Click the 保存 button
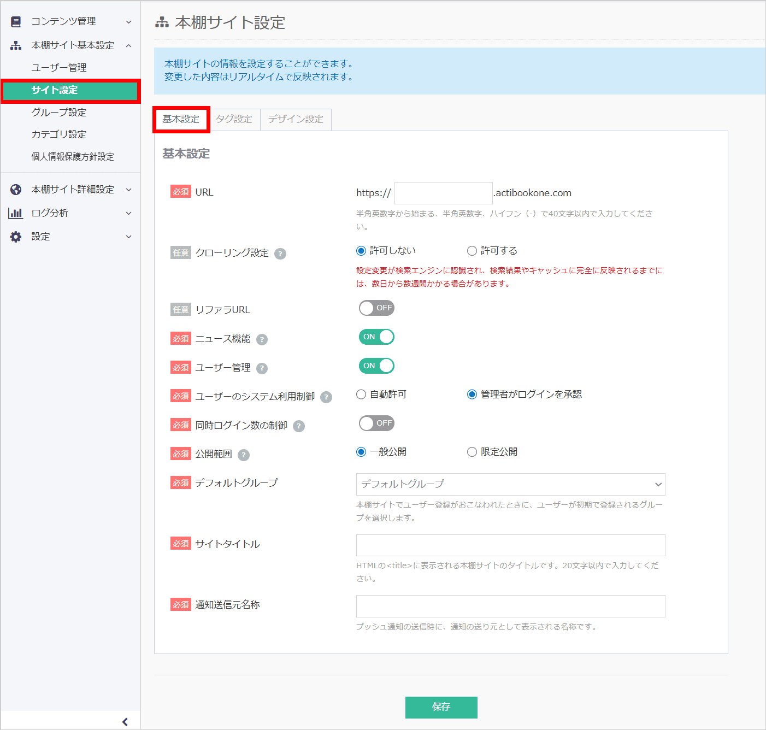The image size is (766, 730). (x=441, y=707)
